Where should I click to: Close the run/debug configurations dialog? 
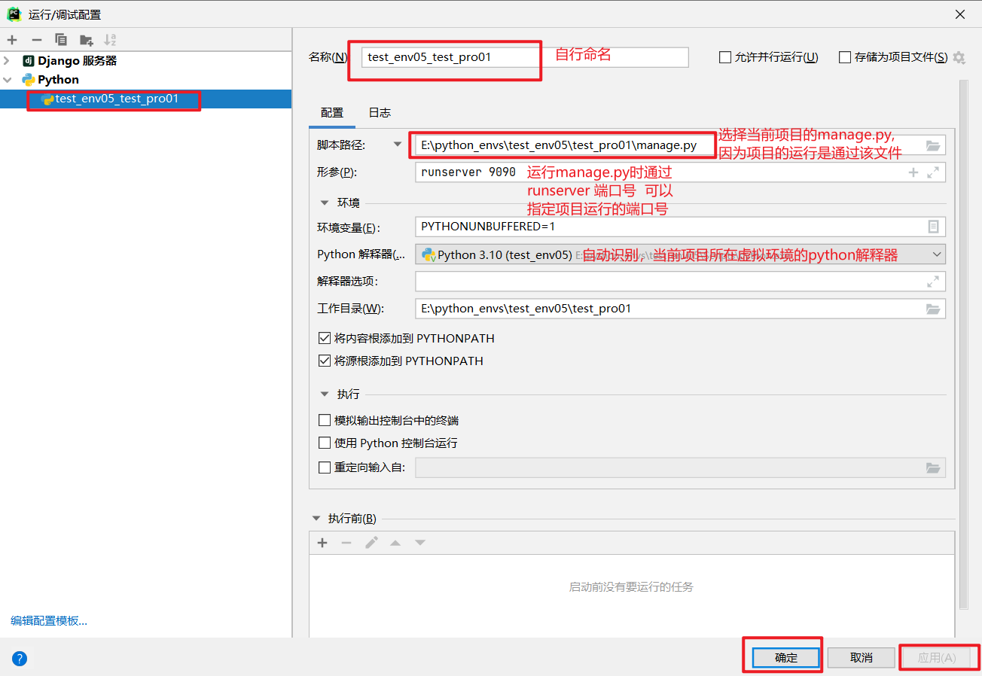click(x=960, y=14)
